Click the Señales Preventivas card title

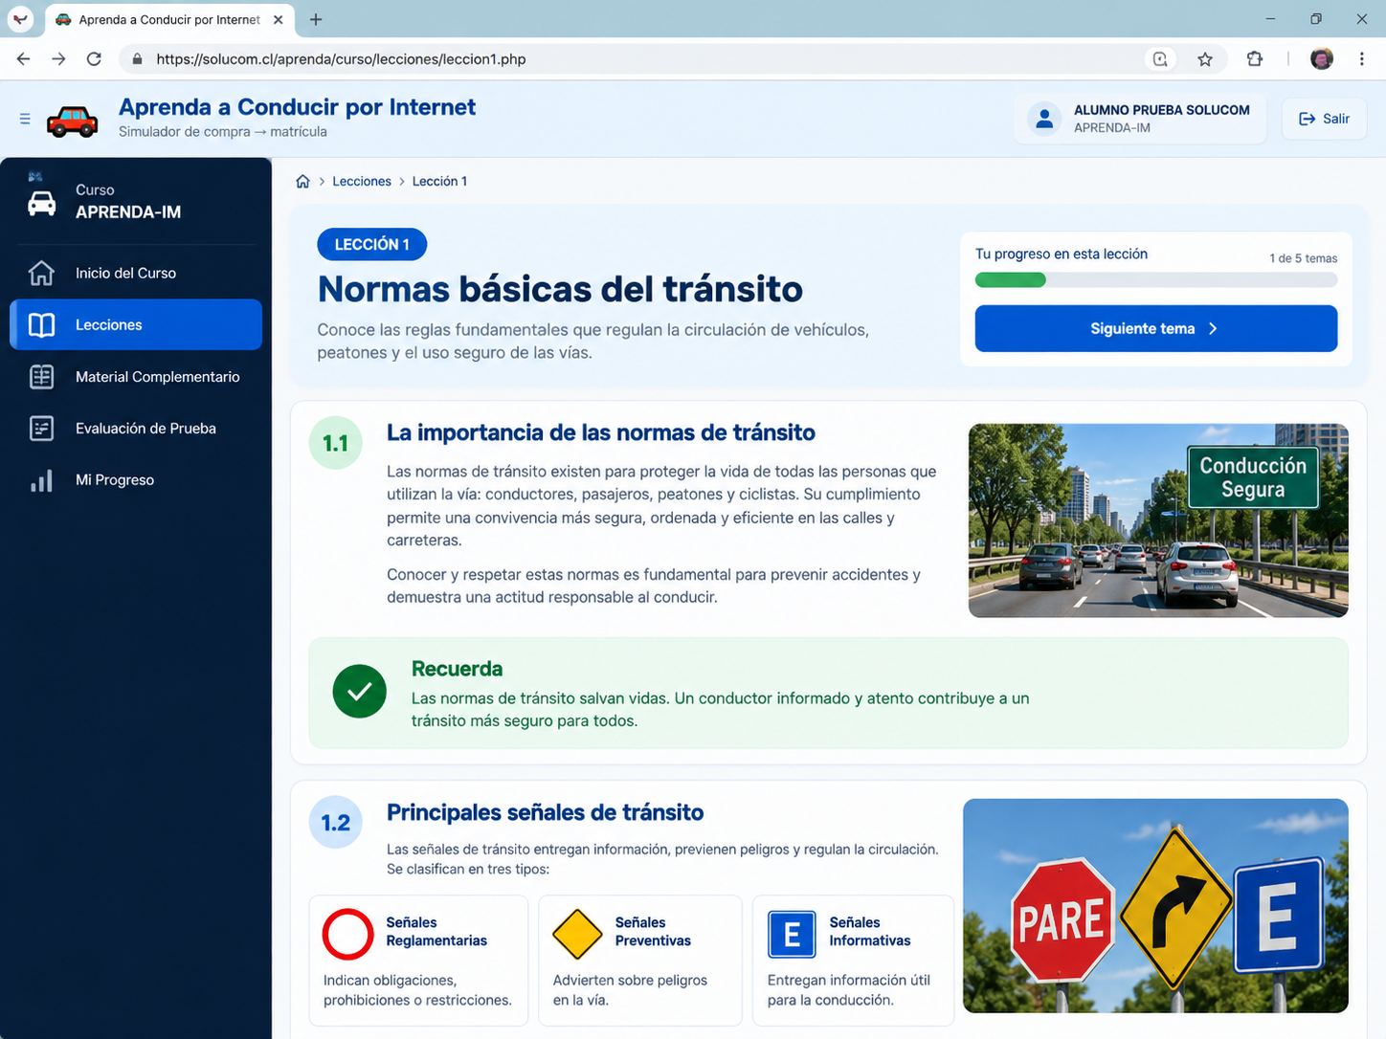(x=653, y=932)
